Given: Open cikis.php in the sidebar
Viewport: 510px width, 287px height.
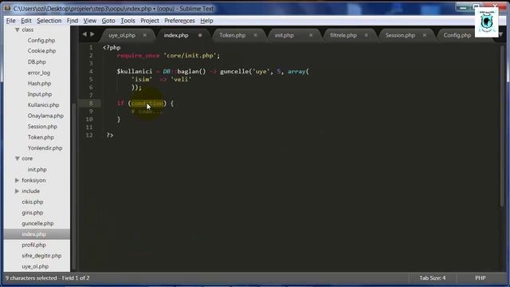Looking at the screenshot, I should 33,202.
